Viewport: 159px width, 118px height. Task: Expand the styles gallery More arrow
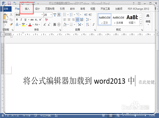pyautogui.click(x=141, y=24)
